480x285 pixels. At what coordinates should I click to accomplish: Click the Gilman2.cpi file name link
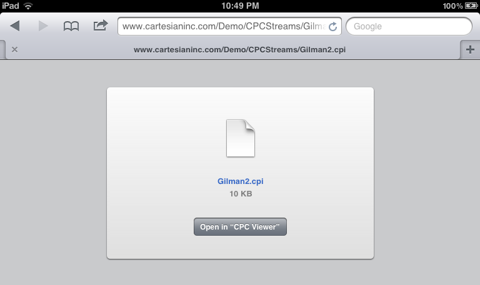[240, 181]
